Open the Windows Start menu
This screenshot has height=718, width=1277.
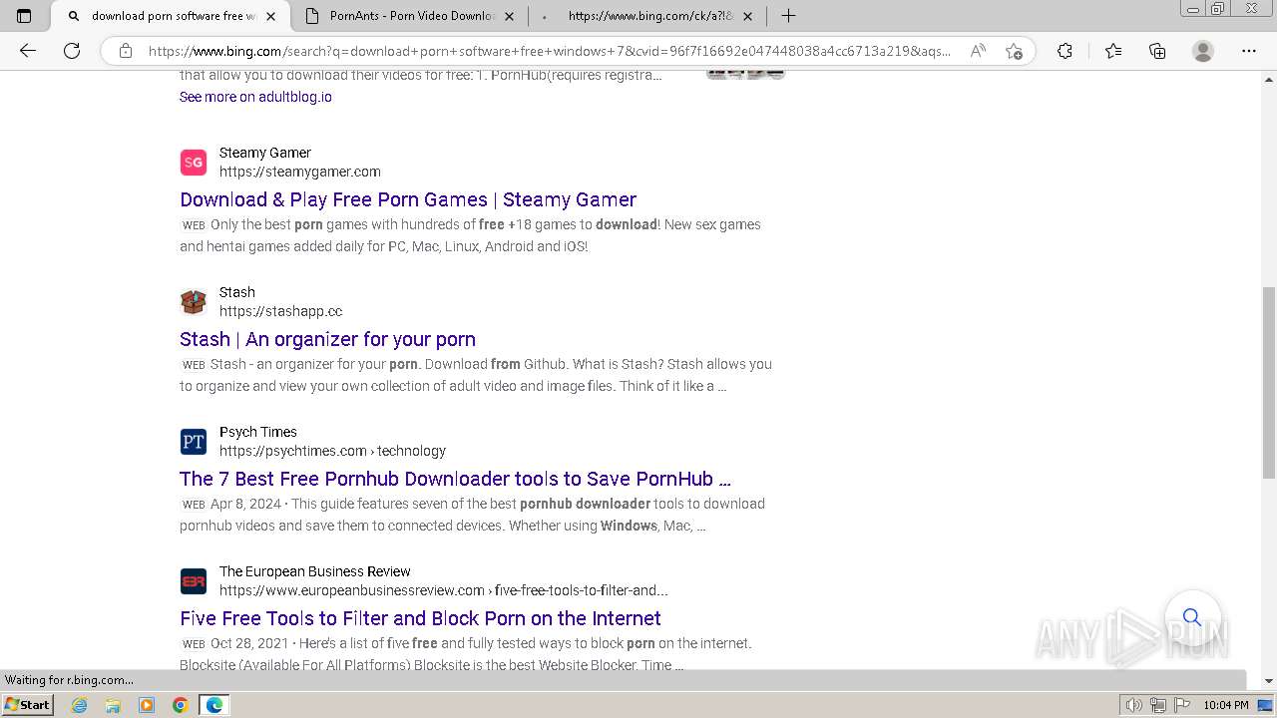[x=27, y=705]
